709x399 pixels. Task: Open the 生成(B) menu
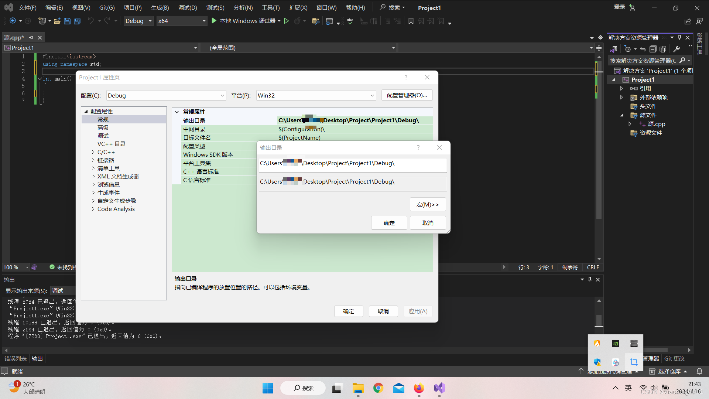[x=160, y=8]
